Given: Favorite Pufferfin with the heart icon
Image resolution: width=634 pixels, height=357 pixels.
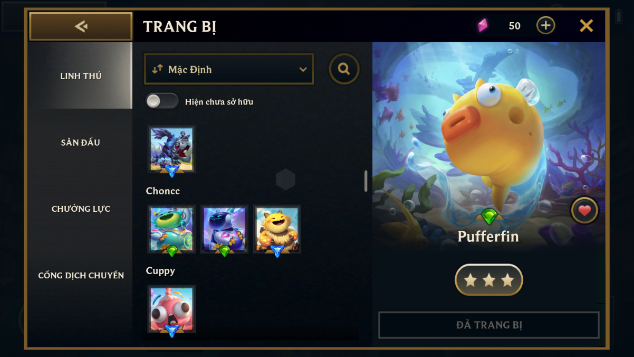Looking at the screenshot, I should (584, 211).
